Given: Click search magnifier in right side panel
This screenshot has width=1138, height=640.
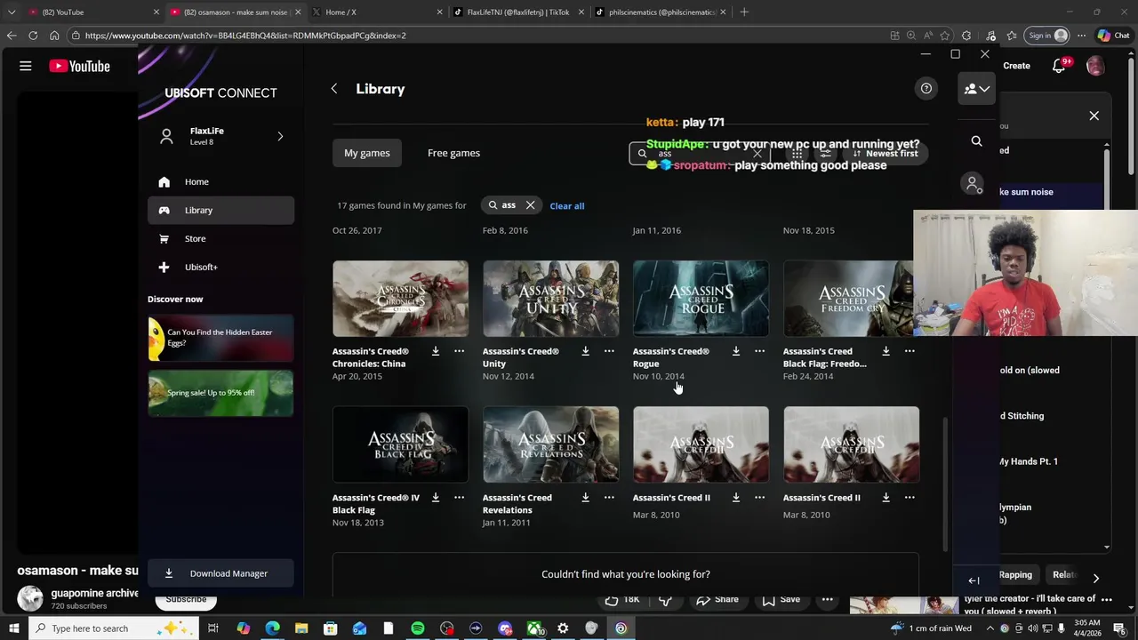Looking at the screenshot, I should coord(976,141).
